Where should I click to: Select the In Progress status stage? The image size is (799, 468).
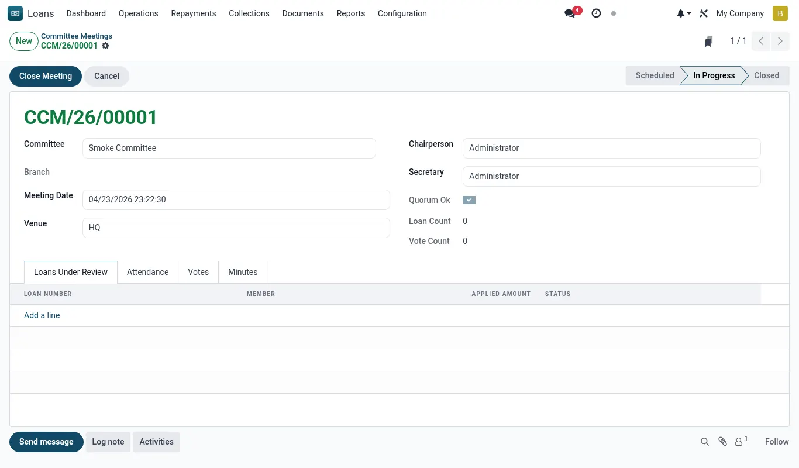click(x=714, y=75)
